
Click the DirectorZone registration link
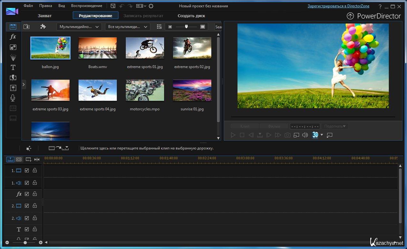click(x=338, y=6)
